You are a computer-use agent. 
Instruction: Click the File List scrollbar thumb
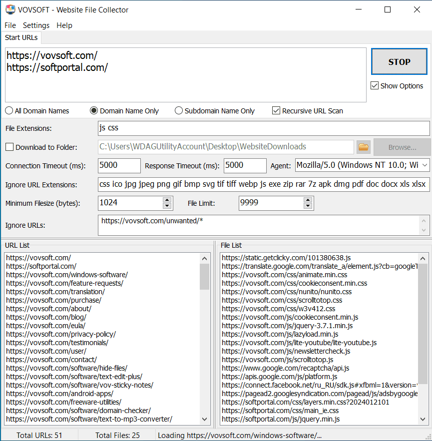[423, 324]
